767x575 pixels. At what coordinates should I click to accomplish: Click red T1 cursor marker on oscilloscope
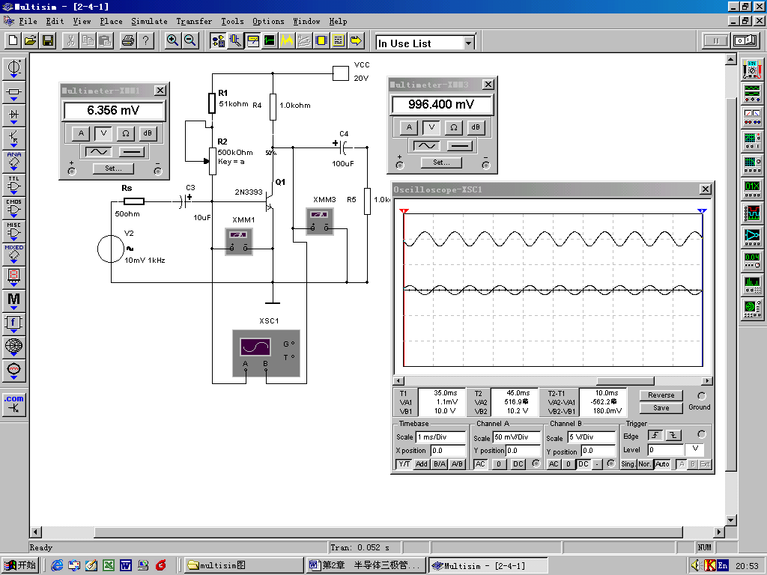tap(404, 211)
